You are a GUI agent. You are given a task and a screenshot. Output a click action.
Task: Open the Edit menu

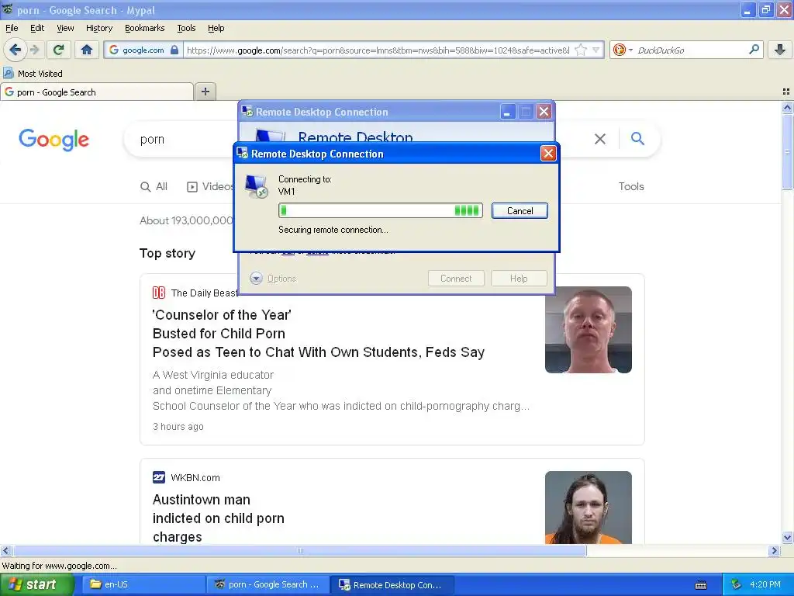37,29
